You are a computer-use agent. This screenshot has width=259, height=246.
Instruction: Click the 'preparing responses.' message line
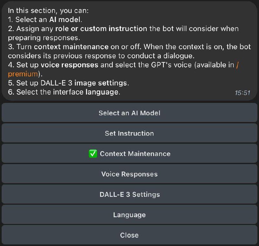click(x=44, y=38)
